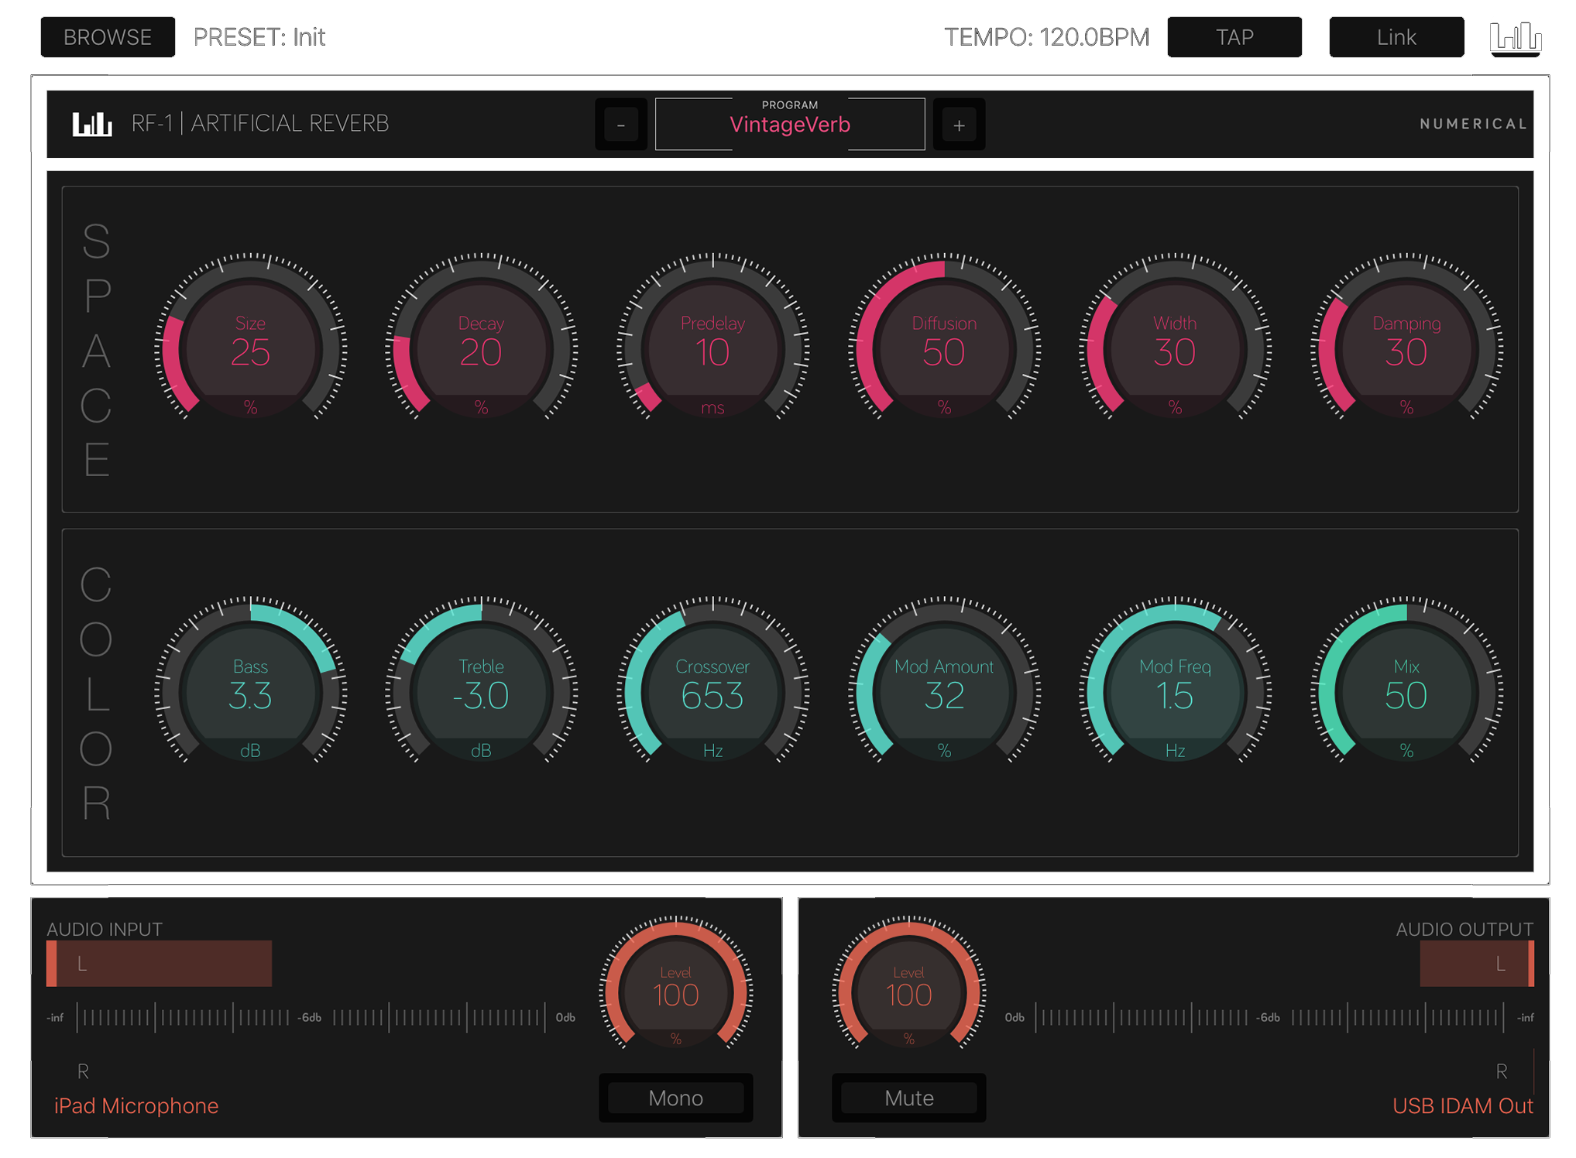Select next program with plus button
Screen dimensions: 1576x1158
pos(959,125)
